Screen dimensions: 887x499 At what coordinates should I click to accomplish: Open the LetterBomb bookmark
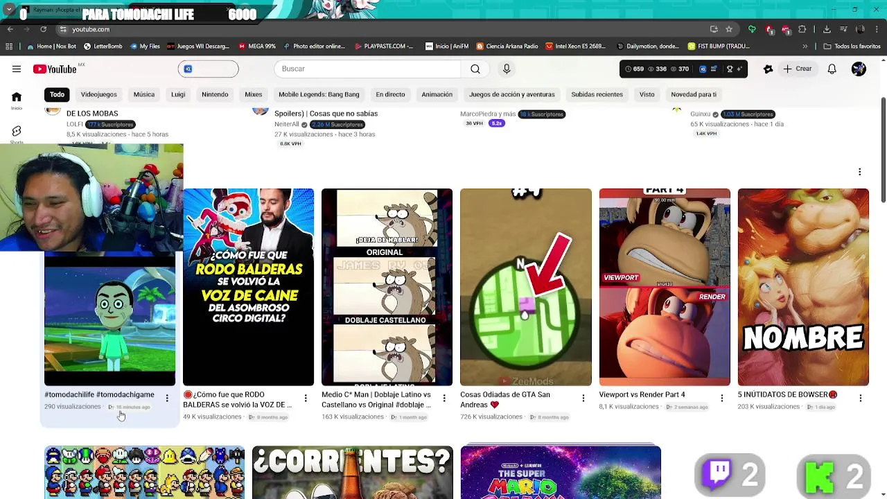click(x=103, y=46)
